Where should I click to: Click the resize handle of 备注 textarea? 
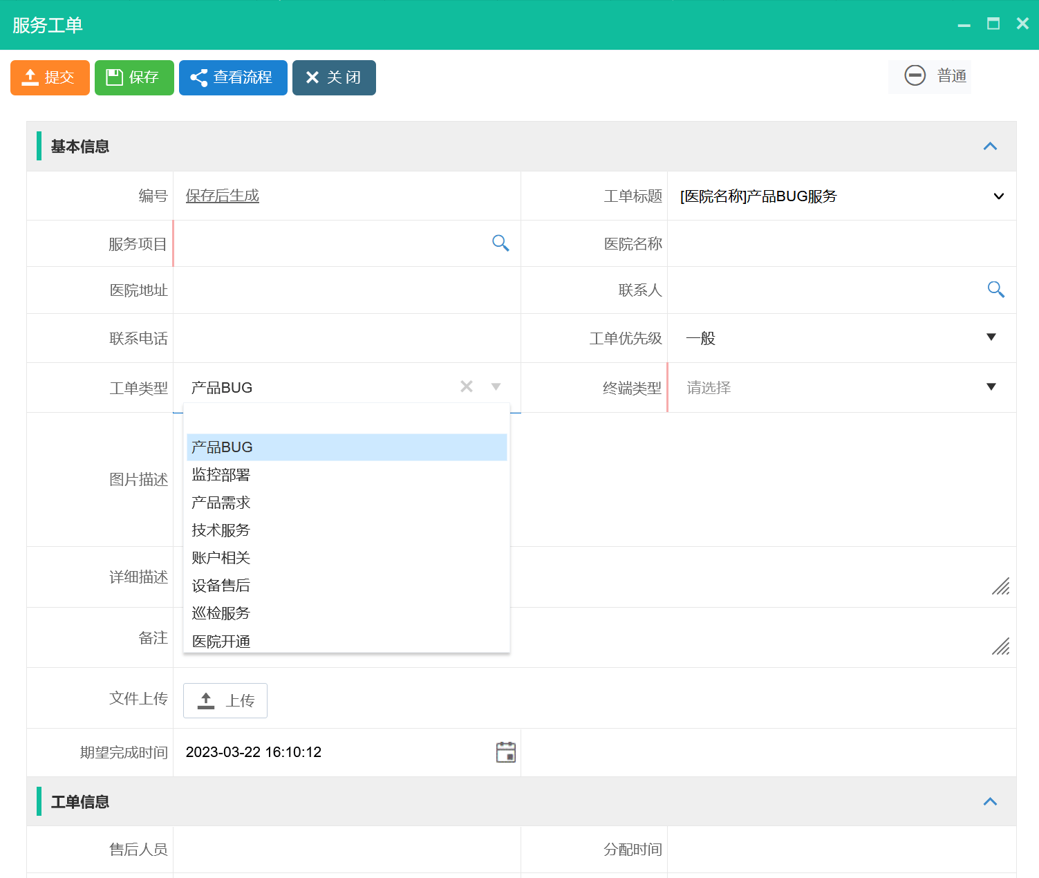(1000, 646)
